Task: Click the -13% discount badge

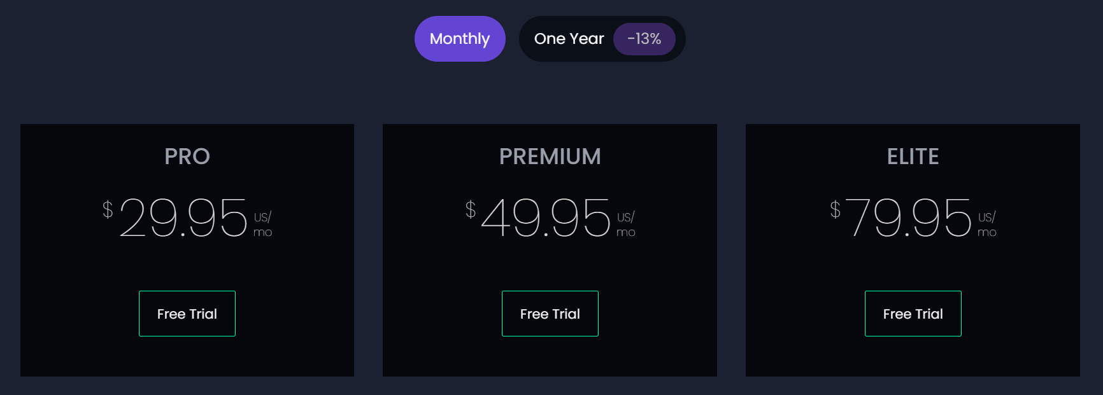Action: click(644, 39)
